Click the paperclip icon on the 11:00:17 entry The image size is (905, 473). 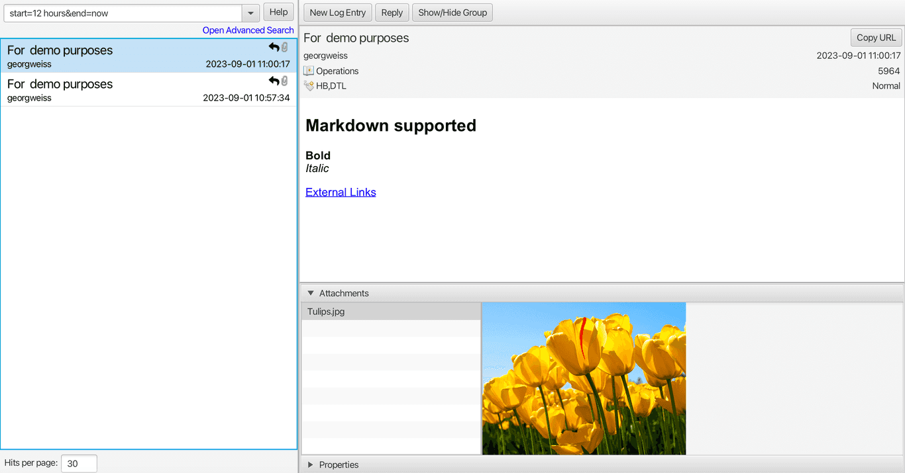click(285, 47)
